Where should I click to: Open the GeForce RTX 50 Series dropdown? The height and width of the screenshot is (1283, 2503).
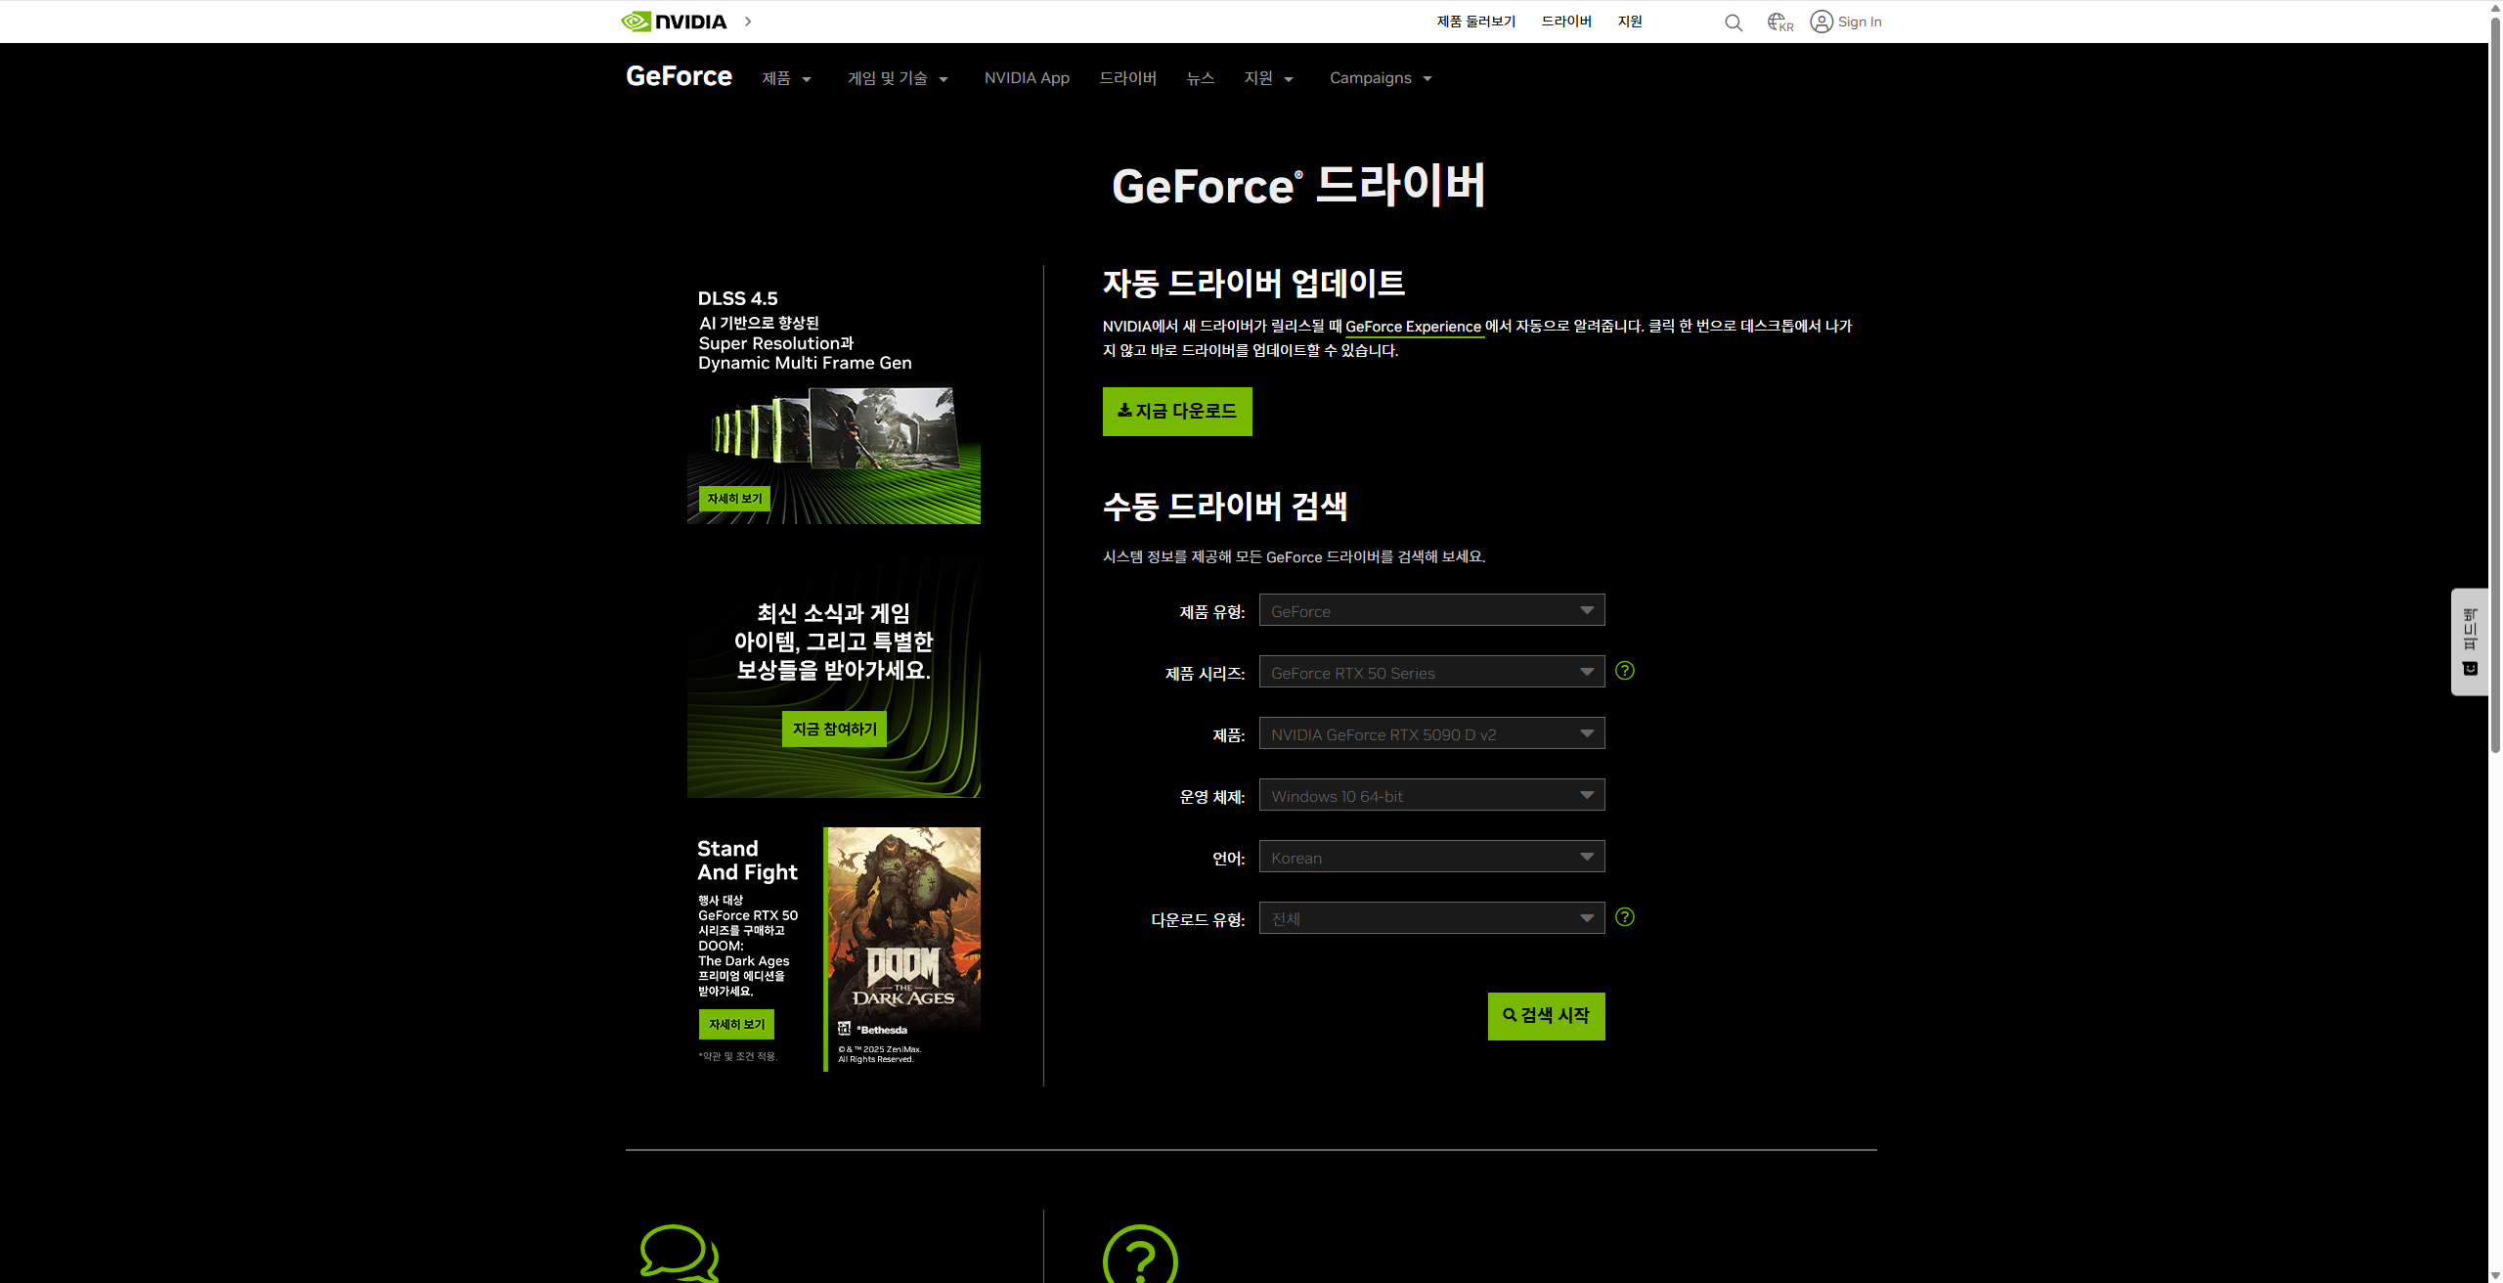(1431, 672)
